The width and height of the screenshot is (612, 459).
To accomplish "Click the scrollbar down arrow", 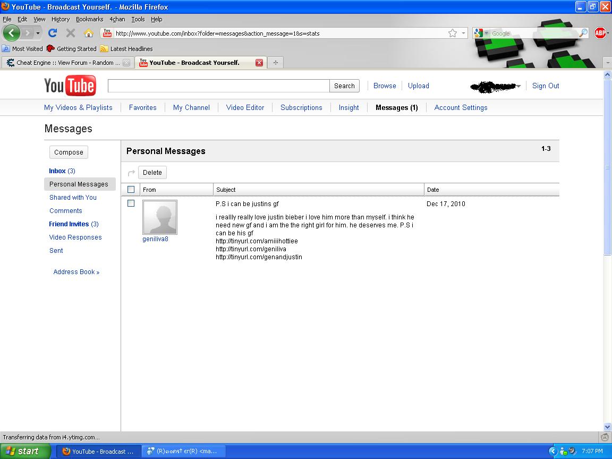I will coord(607,427).
